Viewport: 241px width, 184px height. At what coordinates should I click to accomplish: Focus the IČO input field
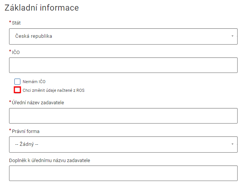(123, 65)
